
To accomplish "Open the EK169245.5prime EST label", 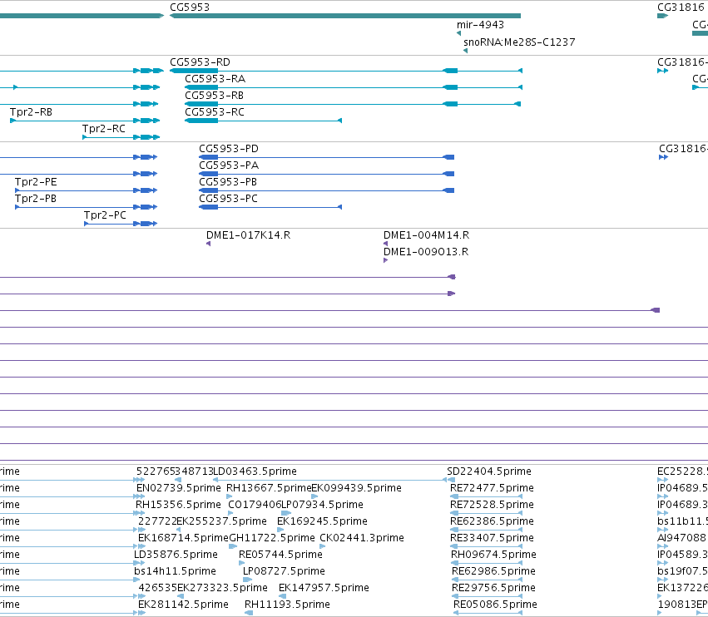I will coord(322,521).
